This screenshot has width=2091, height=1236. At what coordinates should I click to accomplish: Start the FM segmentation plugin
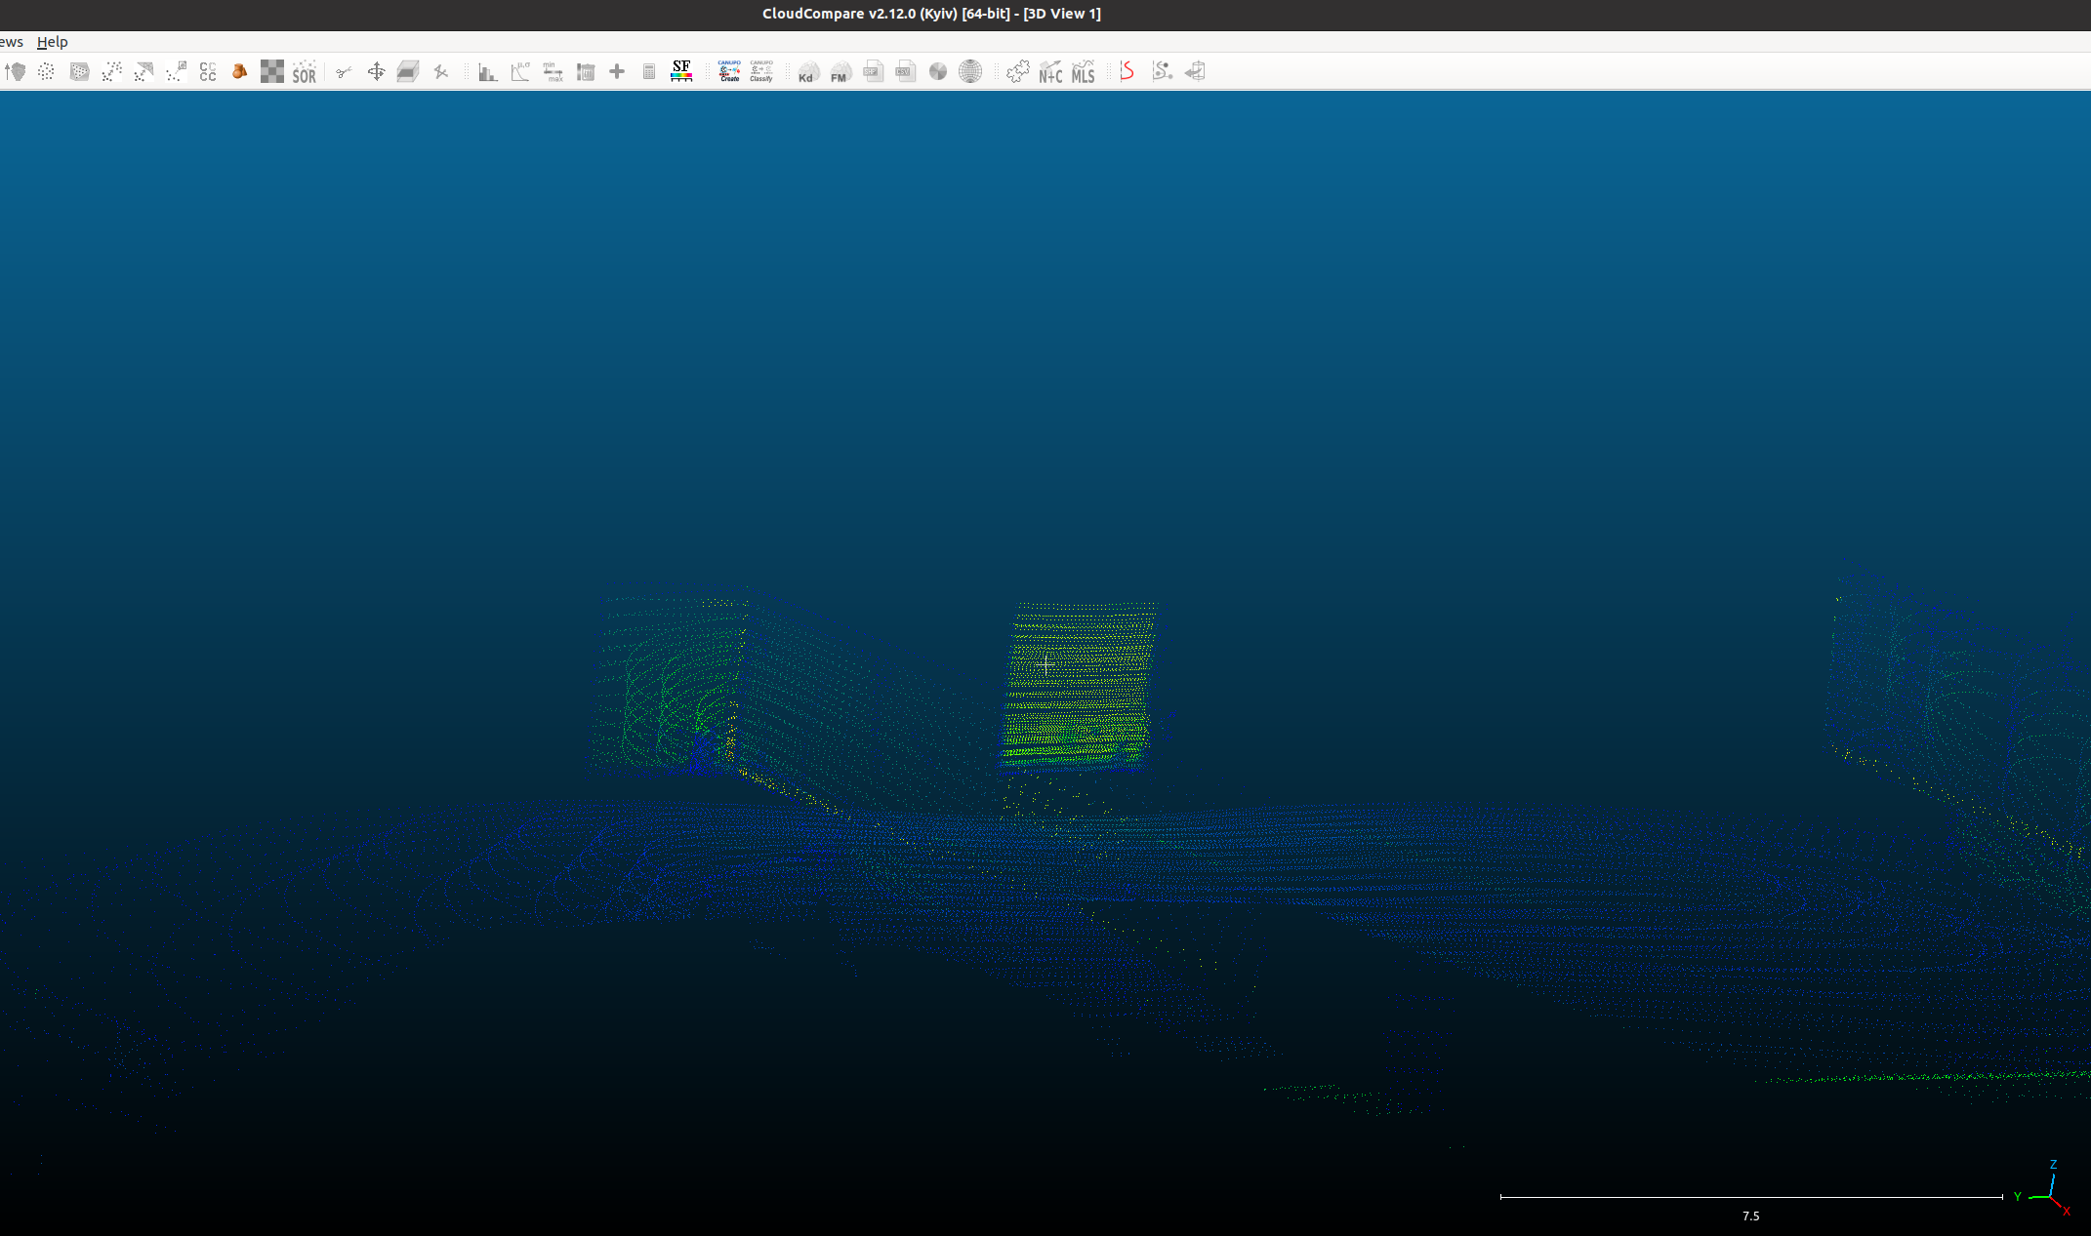point(839,71)
